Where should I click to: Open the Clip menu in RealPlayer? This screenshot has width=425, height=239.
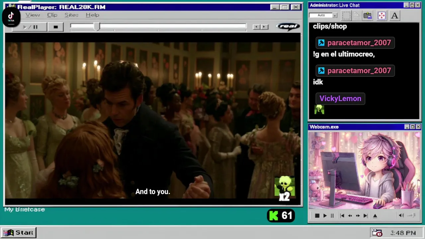[52, 15]
